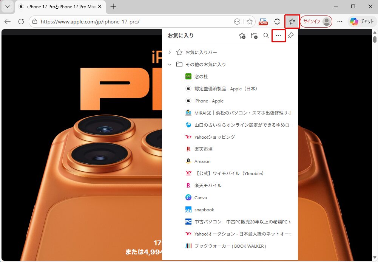Click the add new folder icon in favorites panel
The height and width of the screenshot is (262, 378).
point(254,36)
